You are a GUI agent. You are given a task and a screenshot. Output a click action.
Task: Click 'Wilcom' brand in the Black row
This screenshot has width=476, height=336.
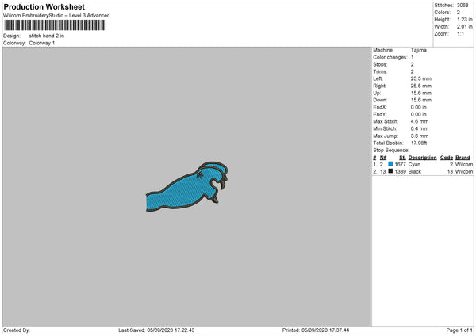[464, 172]
